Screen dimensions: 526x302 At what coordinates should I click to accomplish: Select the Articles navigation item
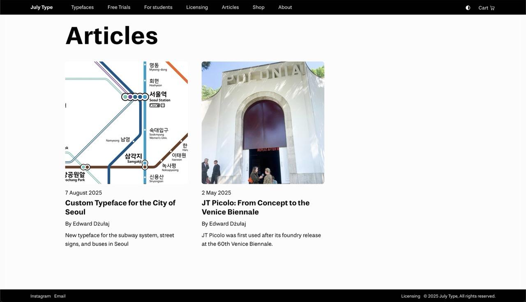click(x=230, y=7)
